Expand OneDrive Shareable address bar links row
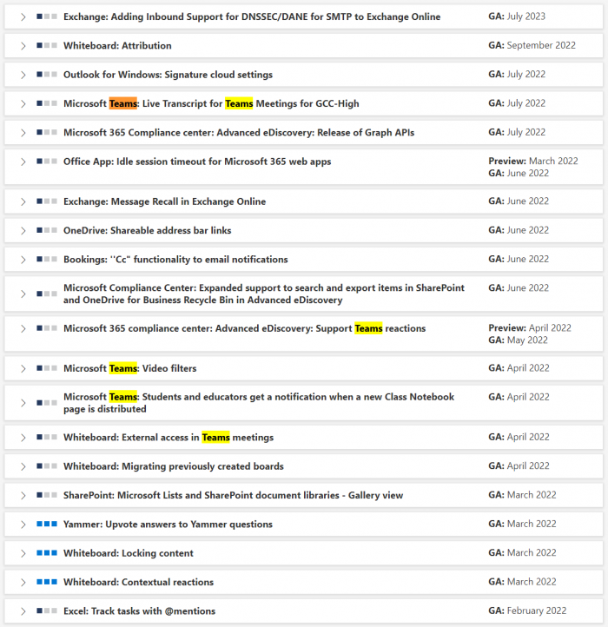Screen dimensions: 608x627 point(23,231)
